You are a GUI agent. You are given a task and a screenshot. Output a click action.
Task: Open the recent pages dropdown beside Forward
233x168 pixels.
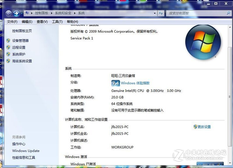click(x=22, y=13)
